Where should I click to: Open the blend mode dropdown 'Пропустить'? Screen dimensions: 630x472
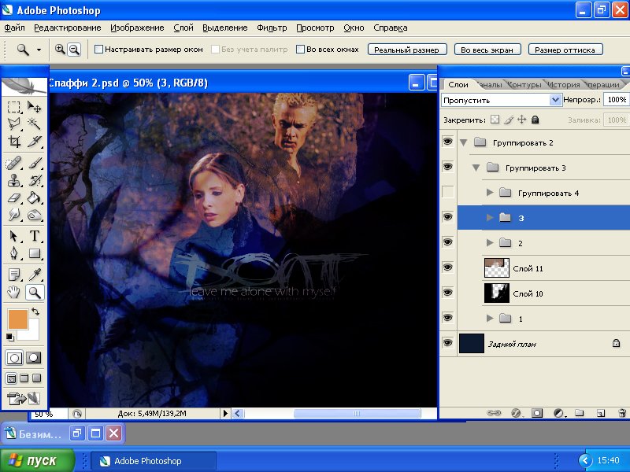coord(501,100)
